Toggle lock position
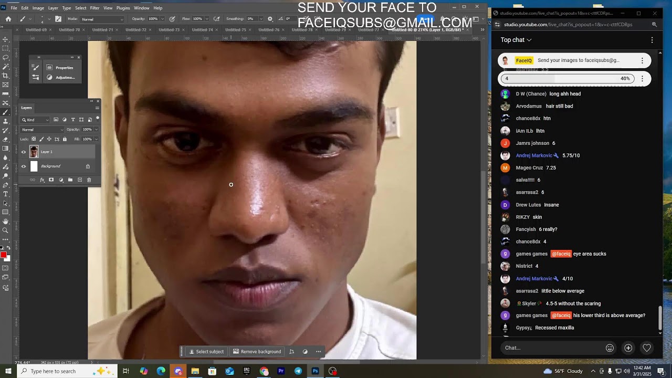The width and height of the screenshot is (672, 378). (x=49, y=139)
